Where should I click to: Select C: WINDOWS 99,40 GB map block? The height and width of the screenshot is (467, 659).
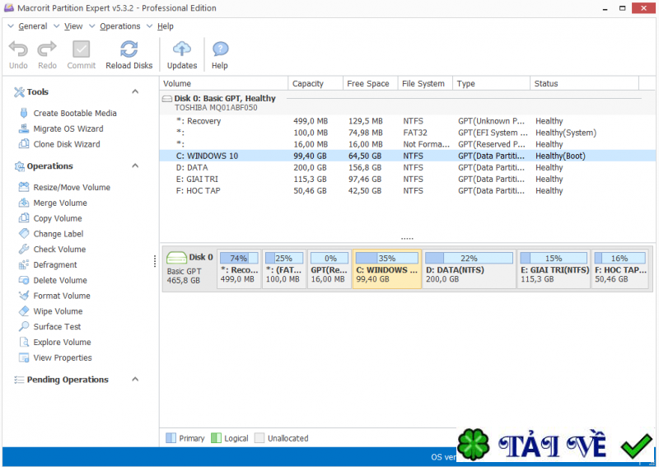click(386, 269)
